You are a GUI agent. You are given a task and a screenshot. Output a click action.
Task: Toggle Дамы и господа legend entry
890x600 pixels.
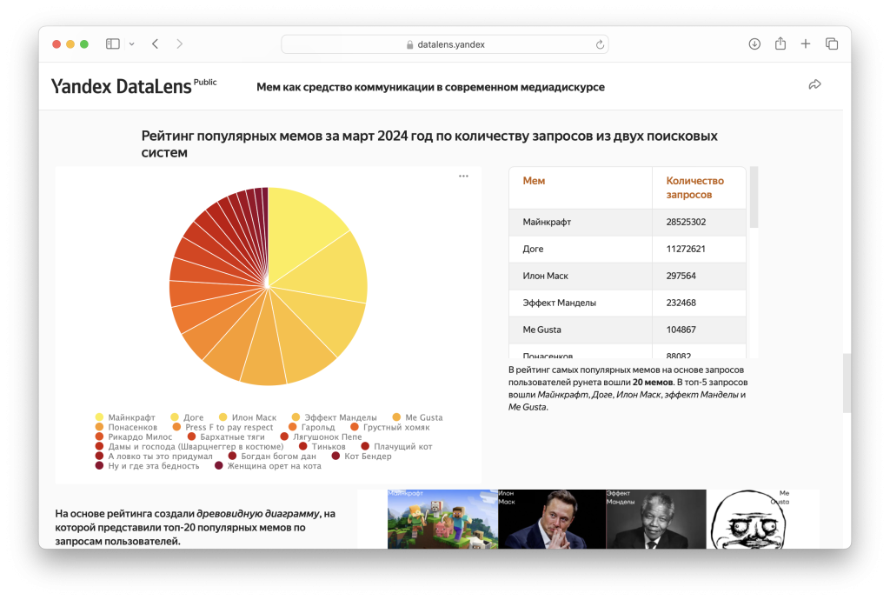(x=189, y=446)
